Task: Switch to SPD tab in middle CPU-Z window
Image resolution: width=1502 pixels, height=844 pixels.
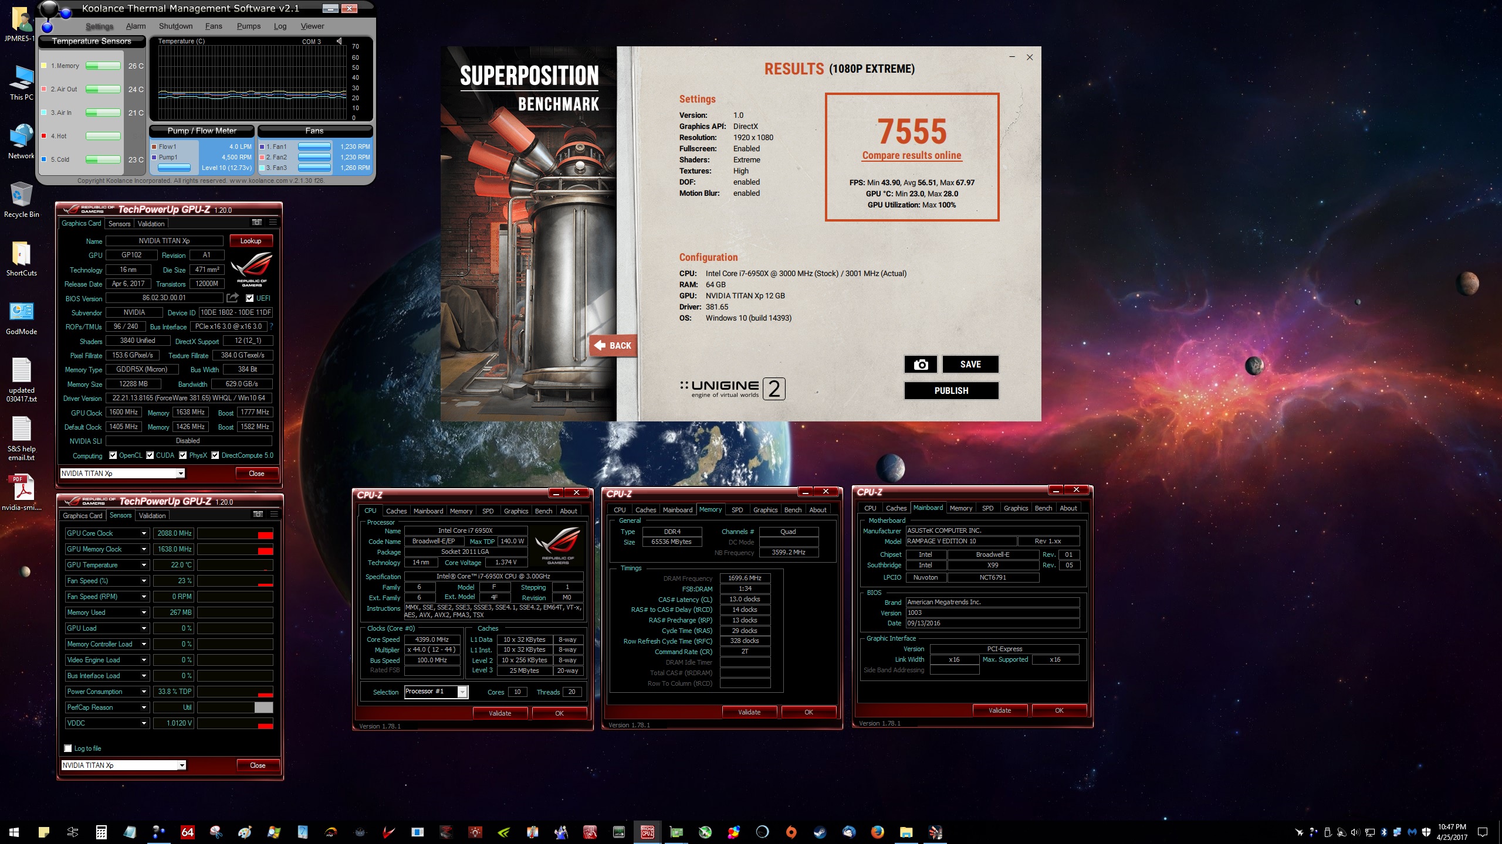Action: click(738, 509)
